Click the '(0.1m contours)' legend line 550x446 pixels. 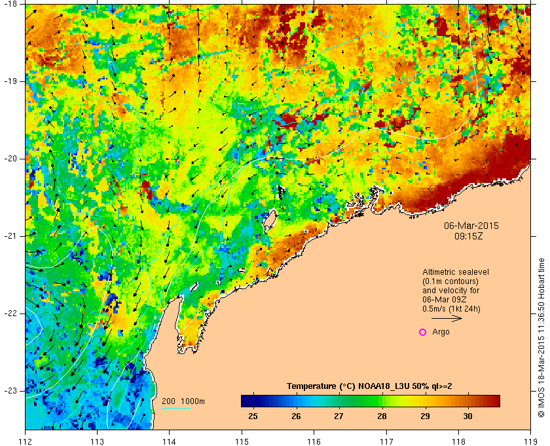[450, 281]
